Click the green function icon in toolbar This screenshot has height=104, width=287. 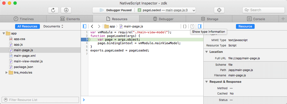tap(139, 10)
